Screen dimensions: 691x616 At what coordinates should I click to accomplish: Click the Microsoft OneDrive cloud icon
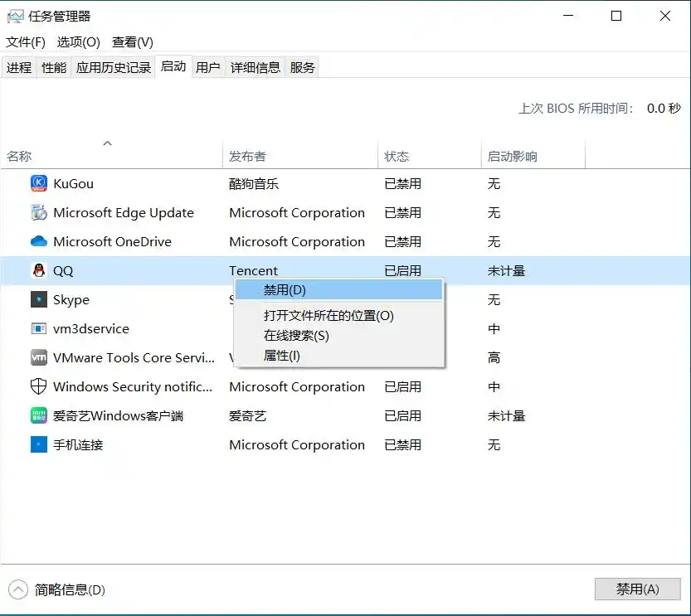[38, 241]
